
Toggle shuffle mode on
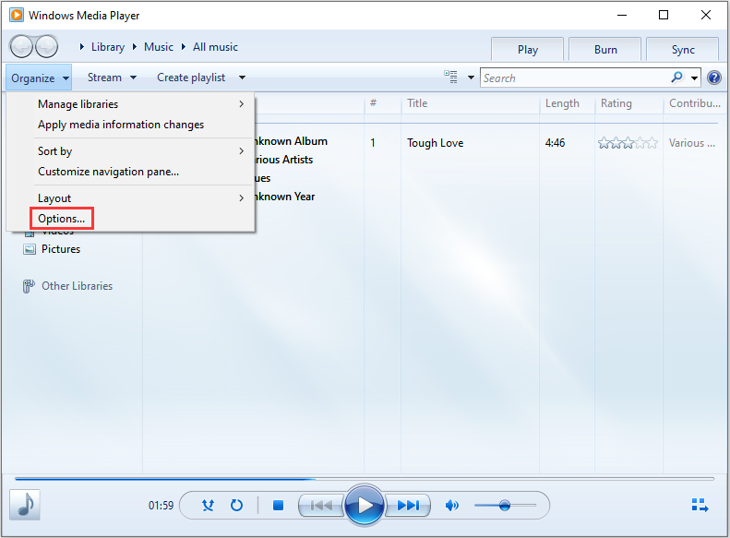tap(209, 505)
